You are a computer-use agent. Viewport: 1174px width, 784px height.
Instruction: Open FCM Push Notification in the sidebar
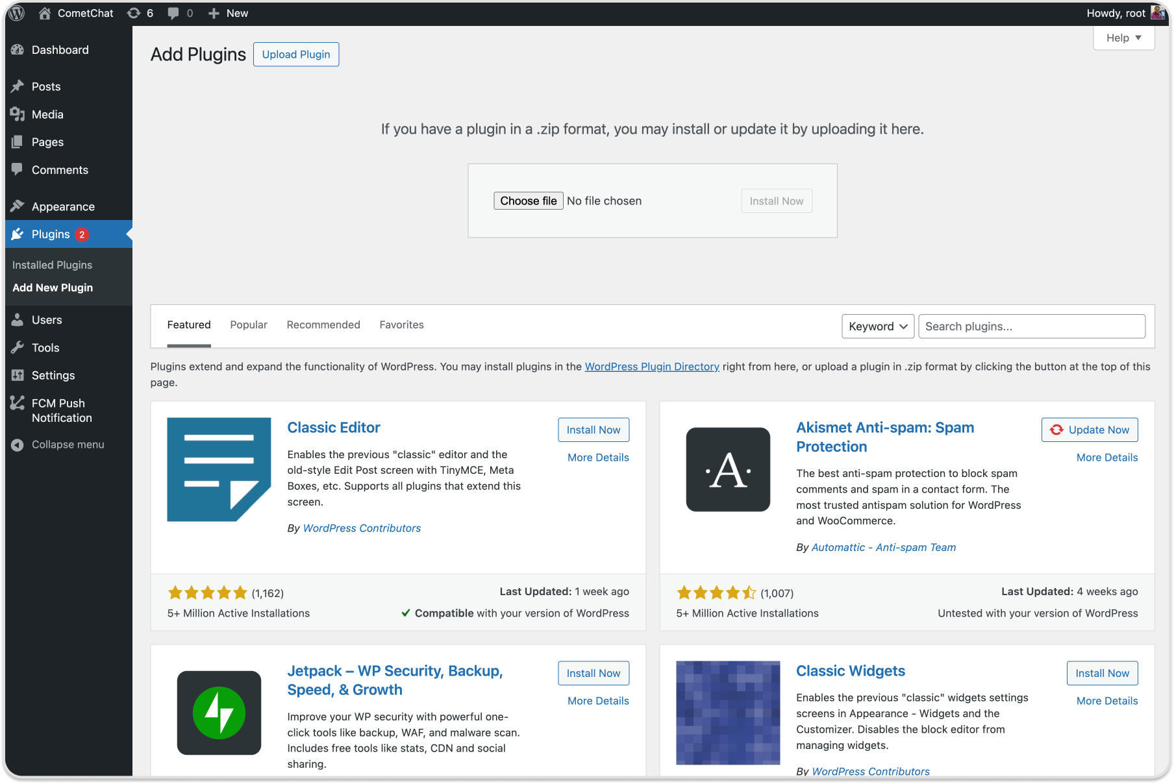tap(62, 410)
